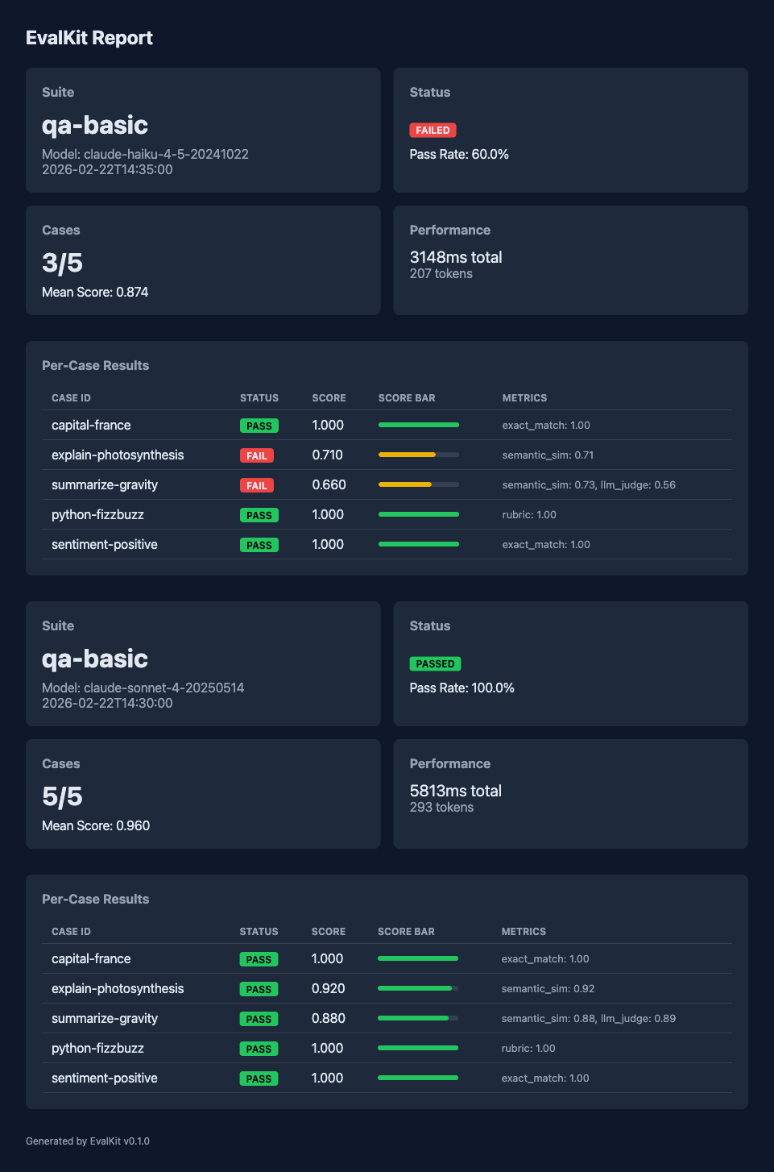Image resolution: width=774 pixels, height=1172 pixels.
Task: Click the Pass Rate: 60.0% text
Action: tap(459, 154)
